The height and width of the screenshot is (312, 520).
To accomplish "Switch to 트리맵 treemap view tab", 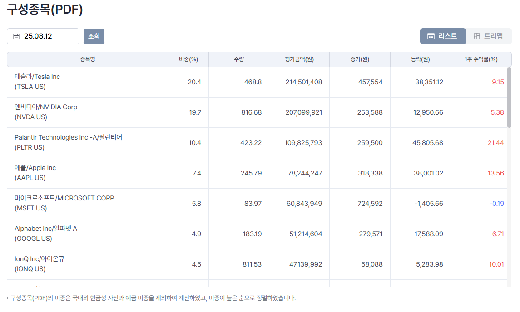I will pos(489,36).
